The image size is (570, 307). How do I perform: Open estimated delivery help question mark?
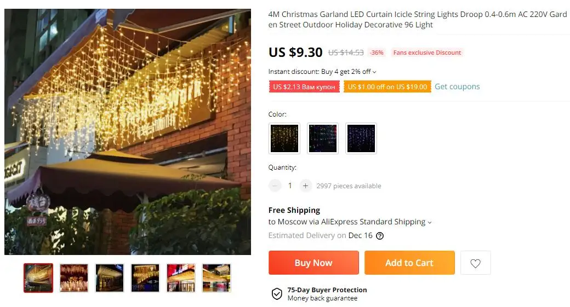click(379, 236)
